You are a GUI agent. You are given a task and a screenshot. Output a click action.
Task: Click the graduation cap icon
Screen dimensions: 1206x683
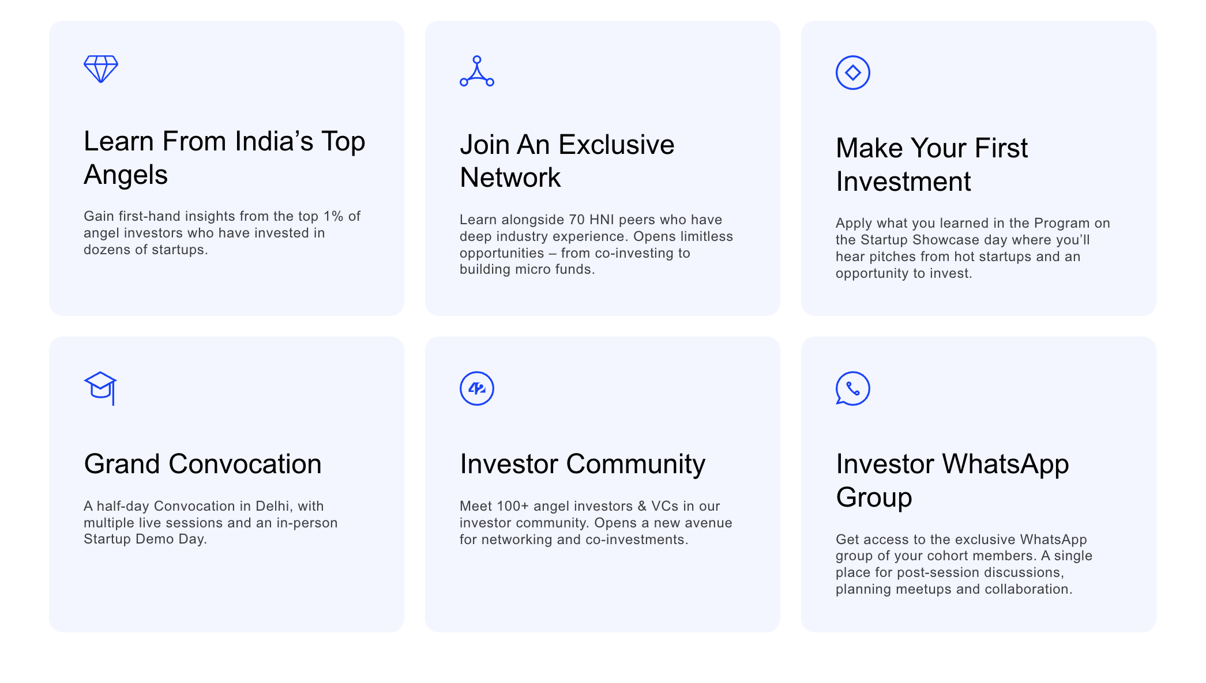click(100, 387)
